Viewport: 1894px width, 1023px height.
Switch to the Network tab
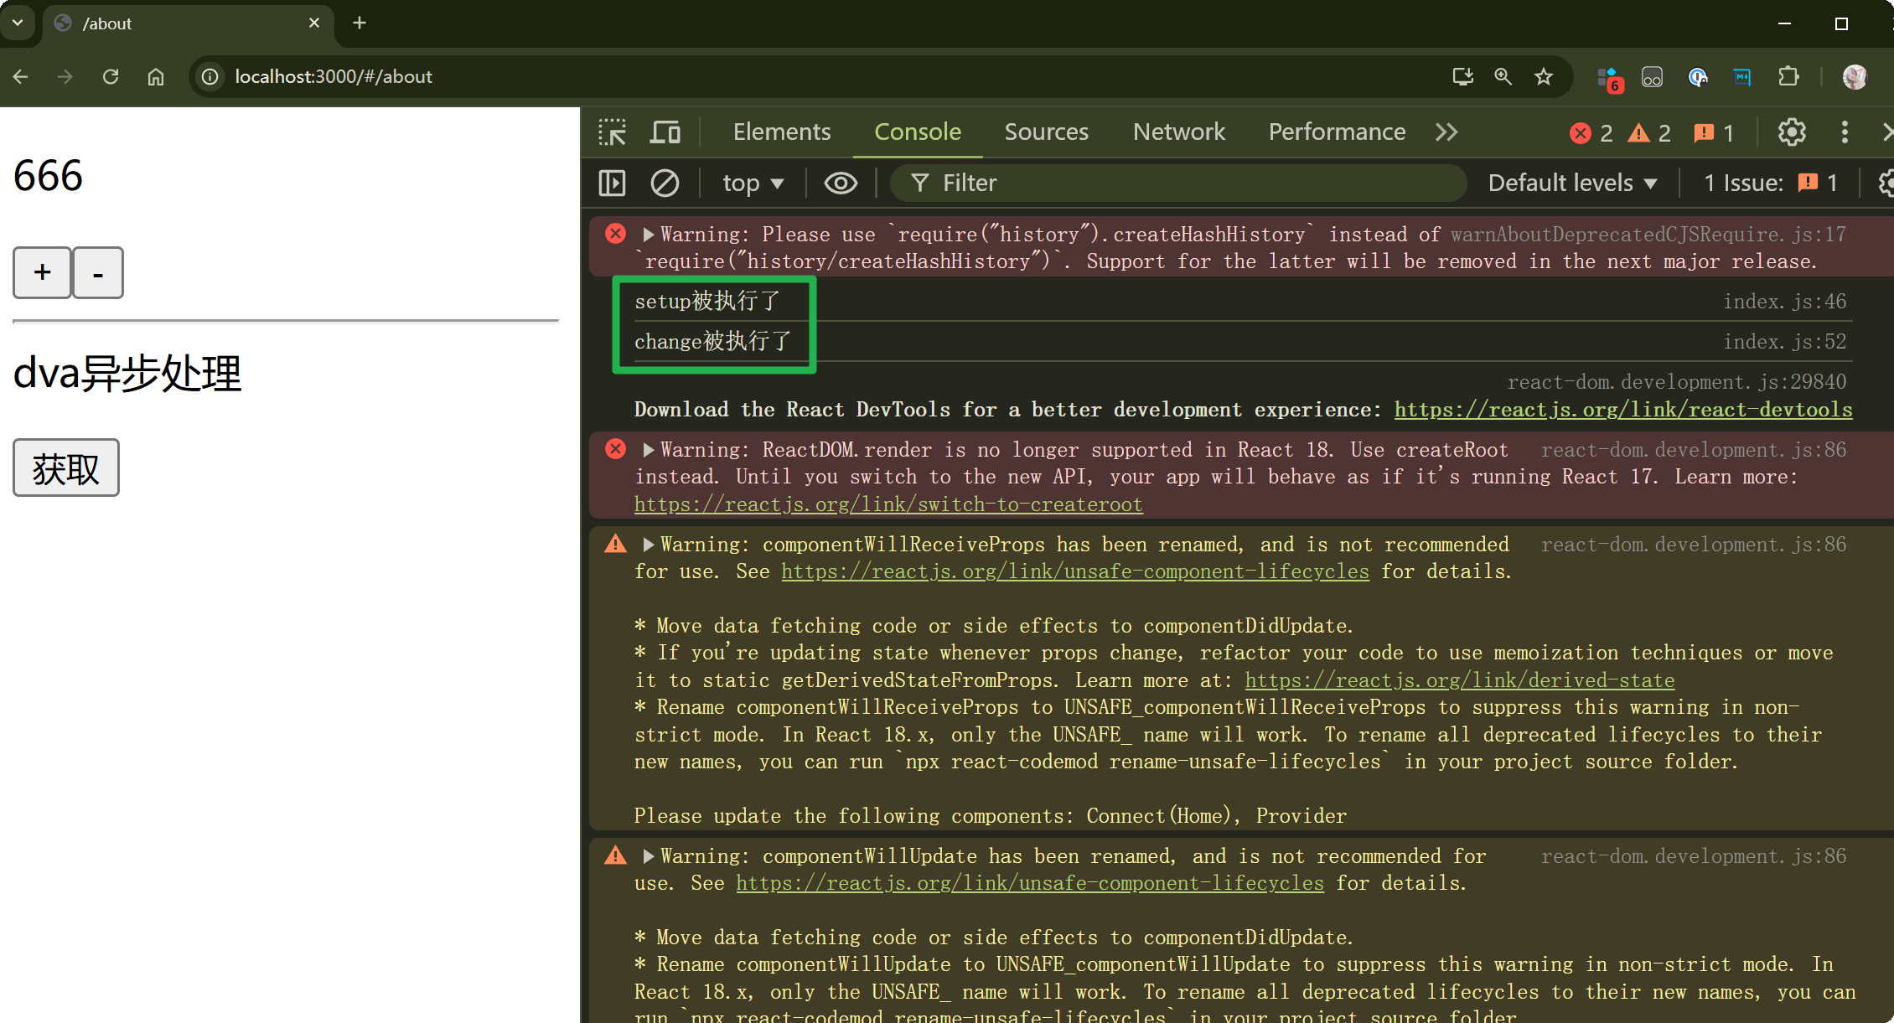[1178, 132]
